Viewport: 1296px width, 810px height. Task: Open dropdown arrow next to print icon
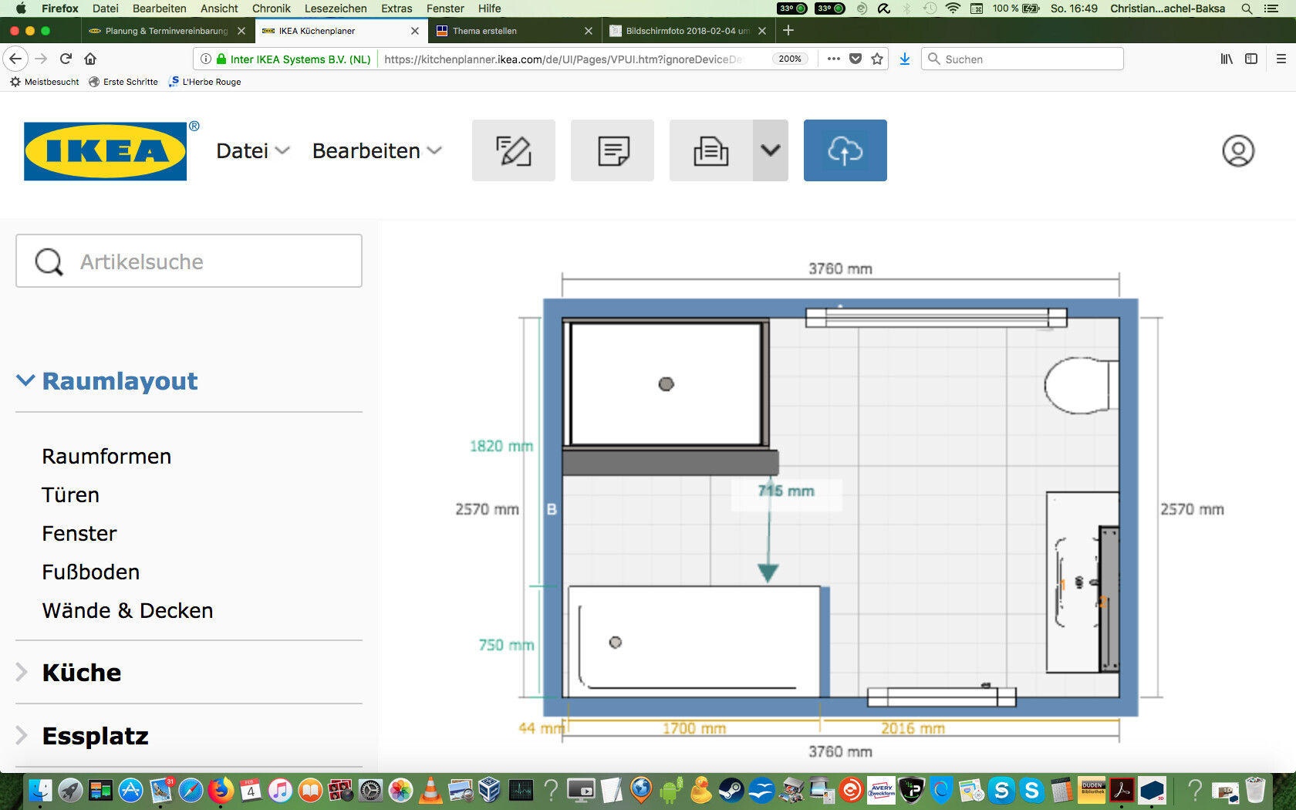(770, 150)
